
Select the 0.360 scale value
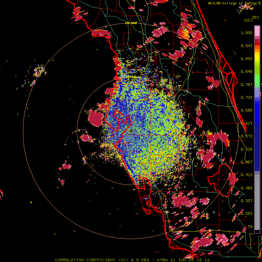[x=247, y=188]
